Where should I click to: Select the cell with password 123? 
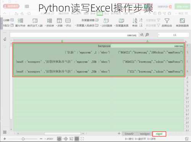click(147, 71)
